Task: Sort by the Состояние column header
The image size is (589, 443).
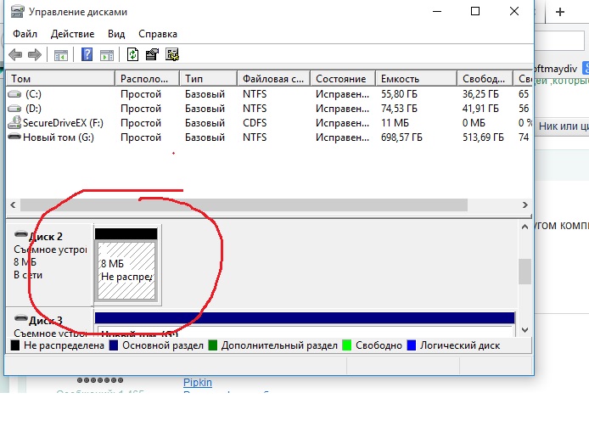Action: [x=343, y=79]
